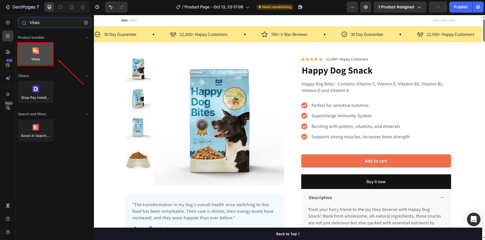Click the Add to cart button
This screenshot has height=240, width=485.
tap(376, 161)
